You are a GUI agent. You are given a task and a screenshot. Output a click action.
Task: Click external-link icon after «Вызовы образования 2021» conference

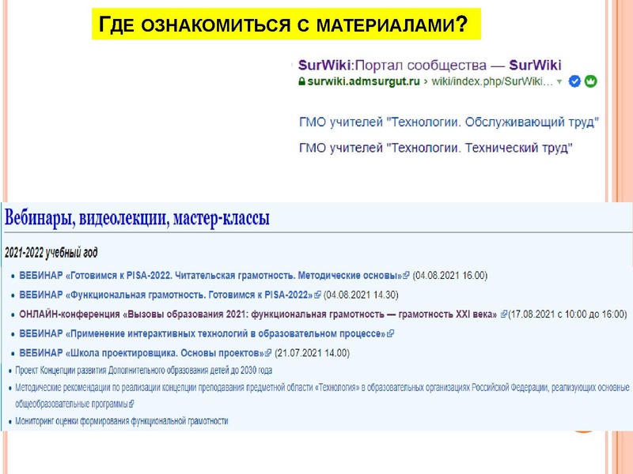point(504,313)
